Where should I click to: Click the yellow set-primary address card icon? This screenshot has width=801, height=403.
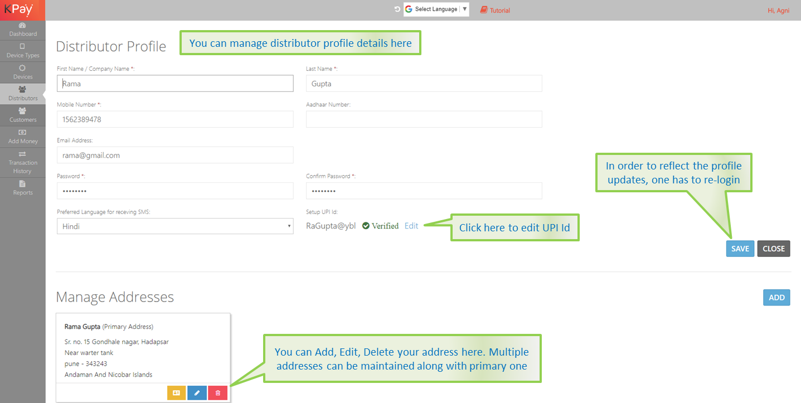[176, 393]
